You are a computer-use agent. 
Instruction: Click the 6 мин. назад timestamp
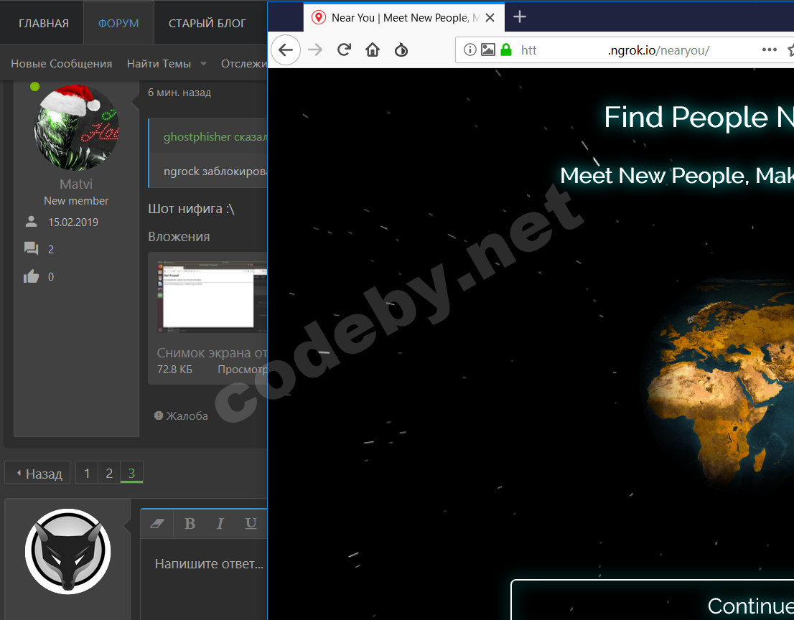point(179,93)
